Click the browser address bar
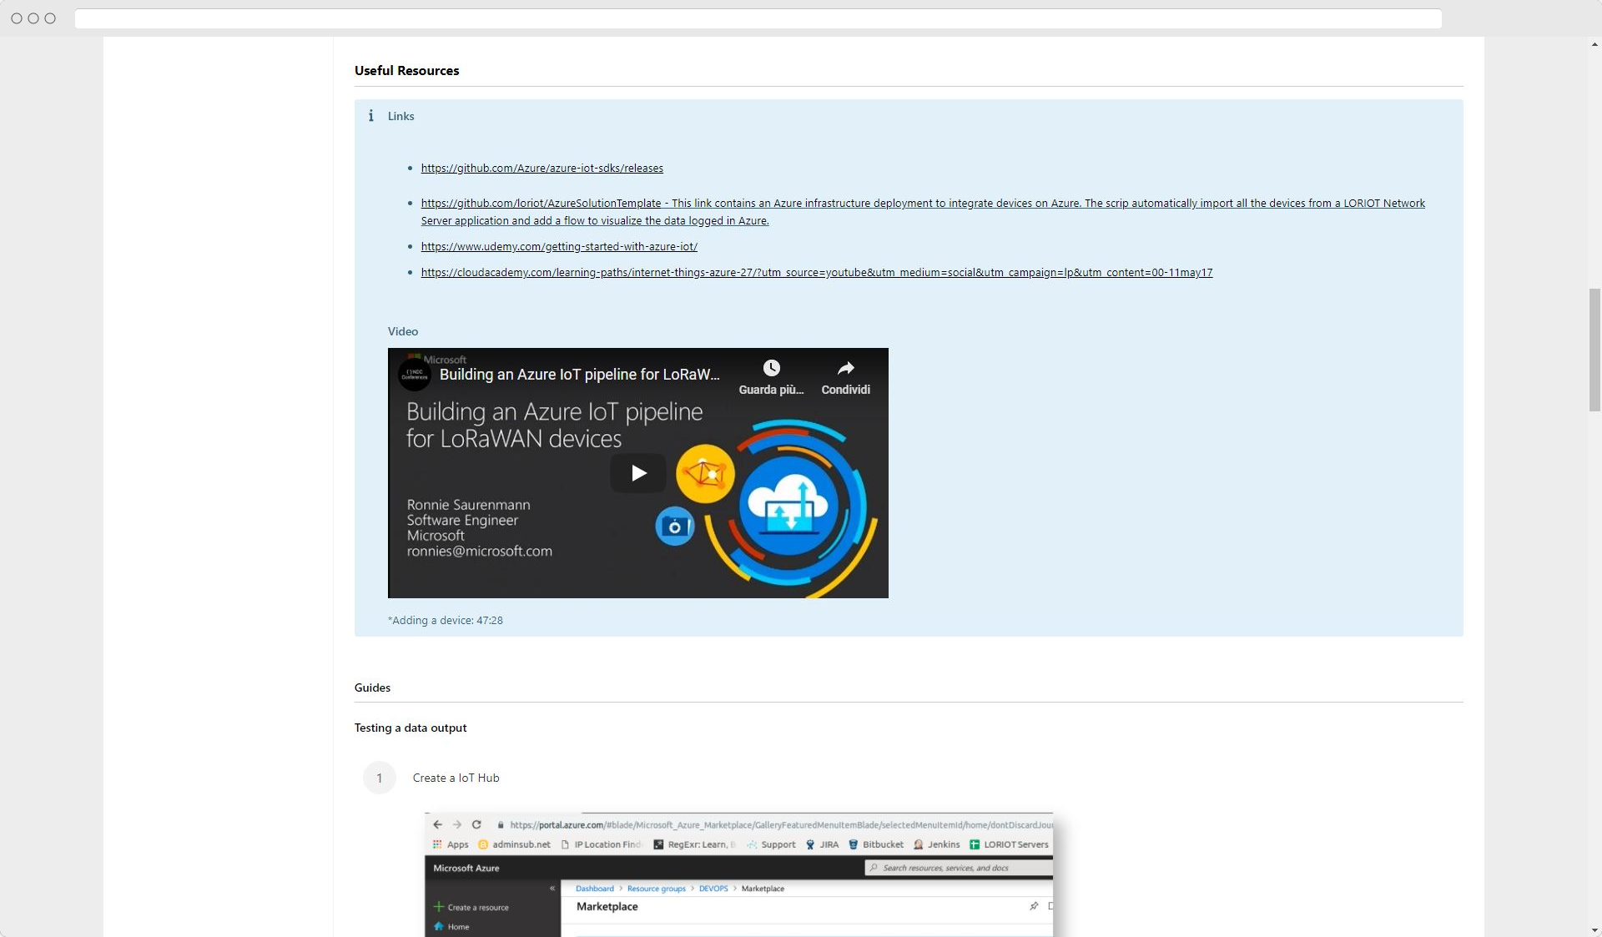 pyautogui.click(x=758, y=18)
